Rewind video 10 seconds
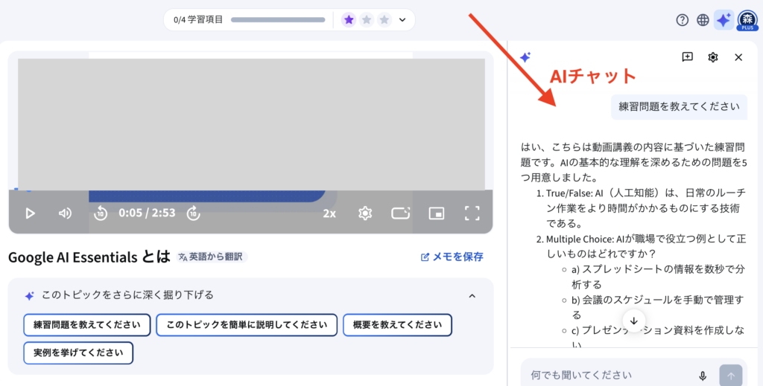The image size is (763, 386). (x=101, y=213)
